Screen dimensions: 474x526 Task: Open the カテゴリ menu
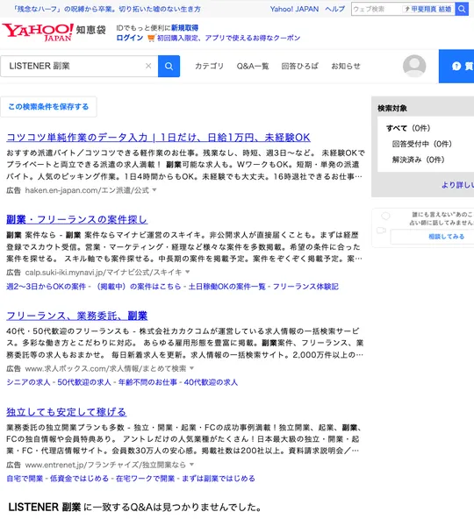click(x=209, y=66)
